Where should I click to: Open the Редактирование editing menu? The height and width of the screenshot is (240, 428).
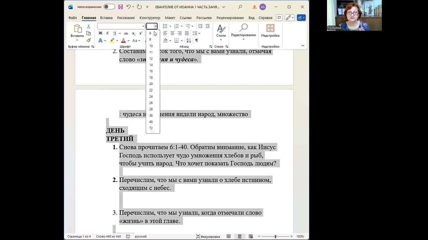[243, 32]
